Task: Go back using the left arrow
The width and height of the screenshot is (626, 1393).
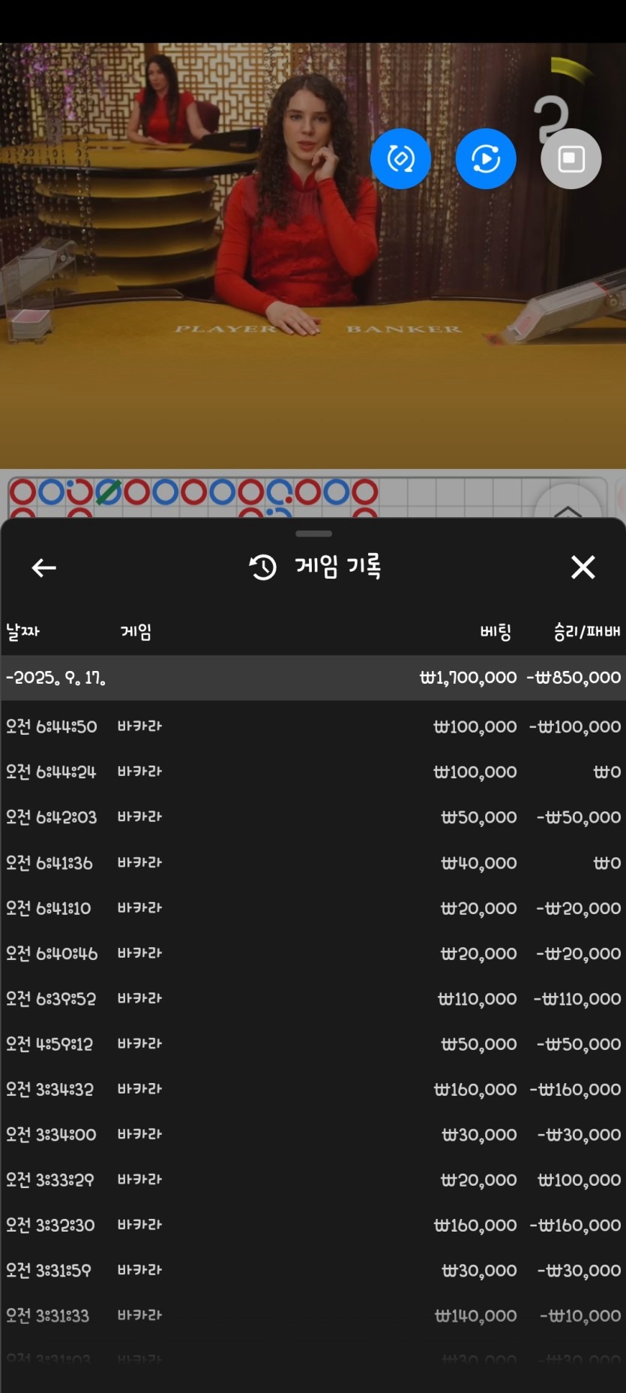Action: 44,568
